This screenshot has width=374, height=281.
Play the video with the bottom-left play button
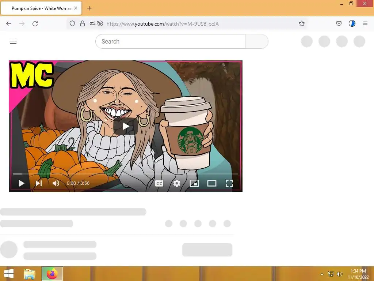tap(22, 183)
